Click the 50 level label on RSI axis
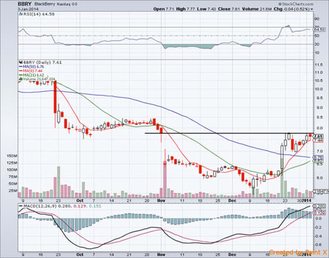This screenshot has height=258, width=329. 317,35
